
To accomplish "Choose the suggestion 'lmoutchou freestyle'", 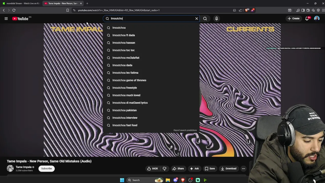I will 151,88.
